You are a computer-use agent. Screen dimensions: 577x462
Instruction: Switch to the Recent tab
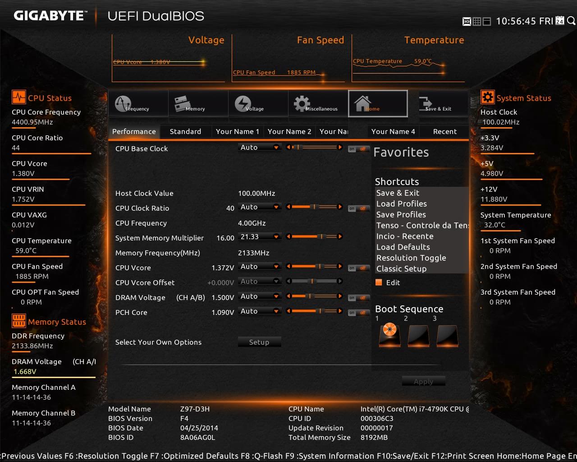[445, 131]
